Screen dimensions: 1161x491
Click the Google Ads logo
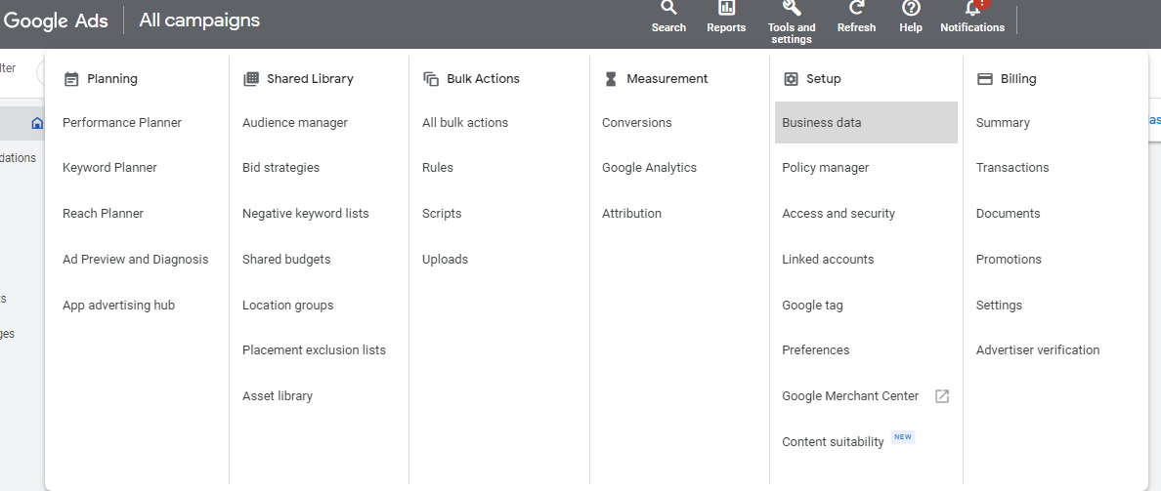pyautogui.click(x=56, y=20)
